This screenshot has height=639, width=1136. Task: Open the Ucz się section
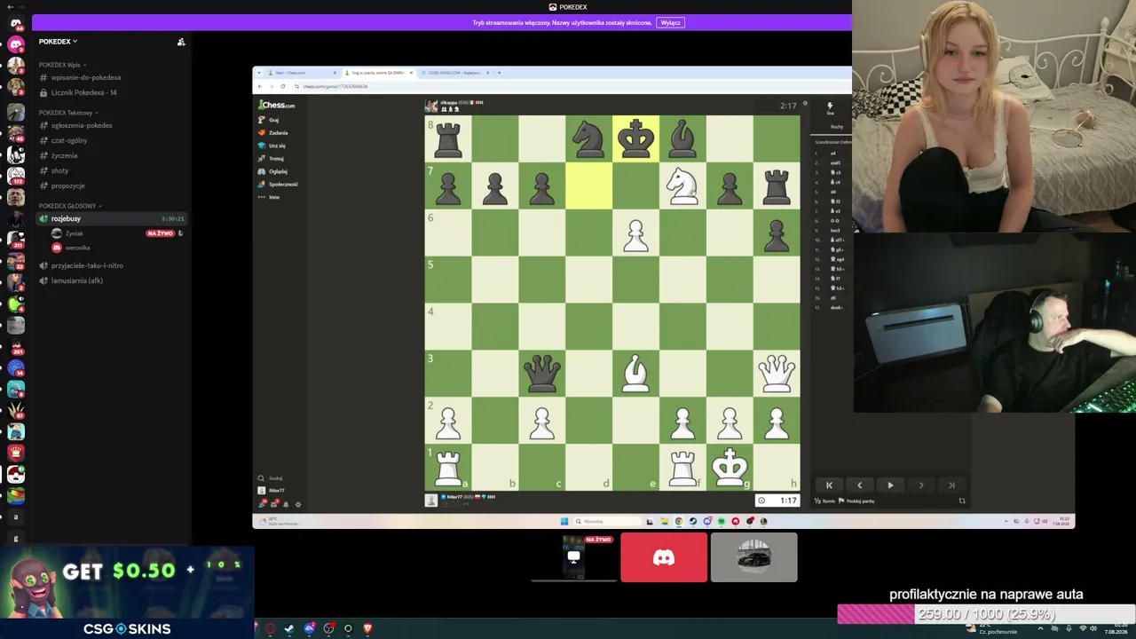point(272,146)
